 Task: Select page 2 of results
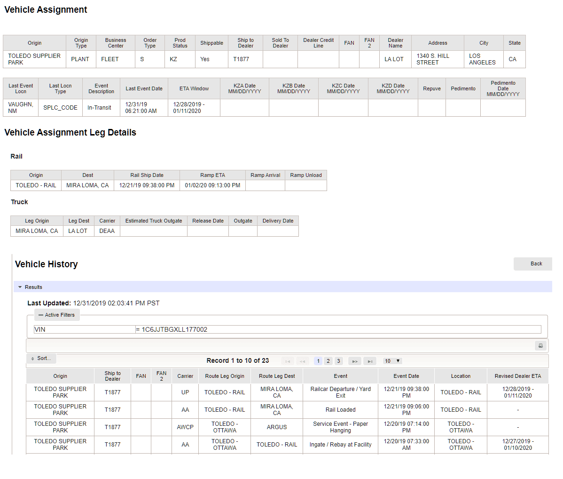click(328, 361)
